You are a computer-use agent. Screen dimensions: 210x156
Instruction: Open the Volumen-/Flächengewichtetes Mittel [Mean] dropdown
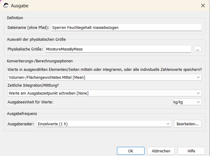coord(105,78)
